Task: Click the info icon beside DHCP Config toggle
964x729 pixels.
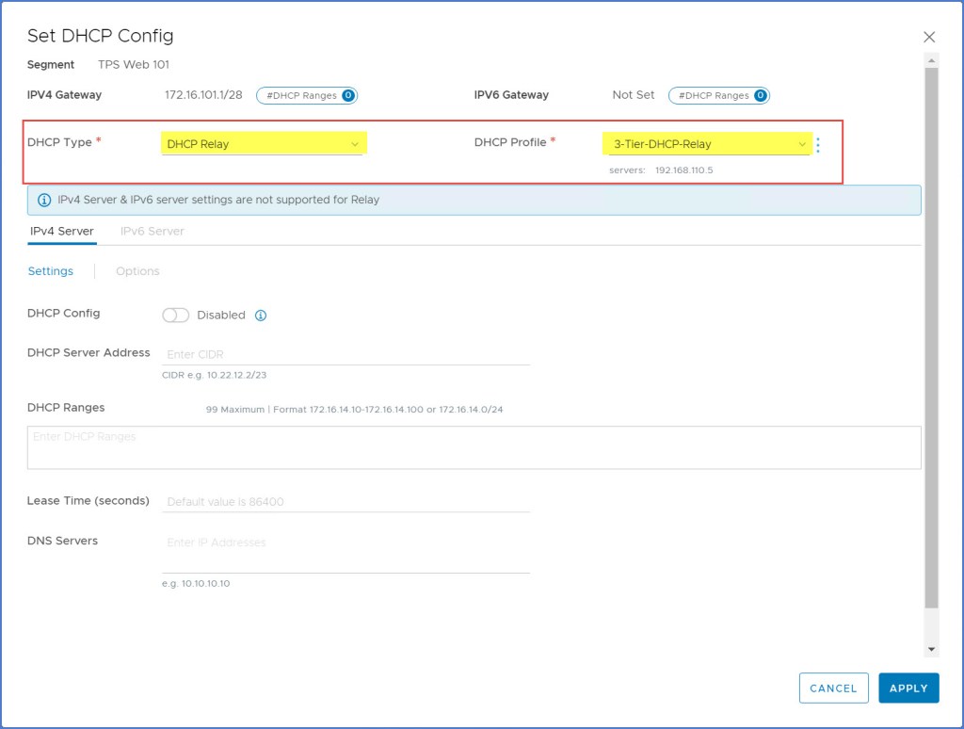Action: click(261, 316)
